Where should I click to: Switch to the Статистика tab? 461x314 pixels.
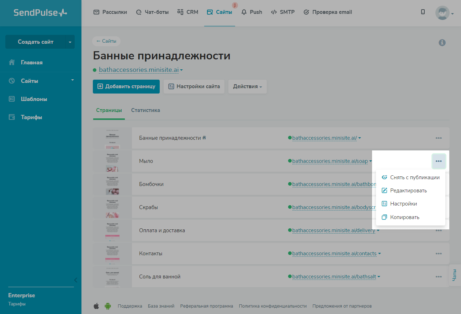tap(145, 110)
